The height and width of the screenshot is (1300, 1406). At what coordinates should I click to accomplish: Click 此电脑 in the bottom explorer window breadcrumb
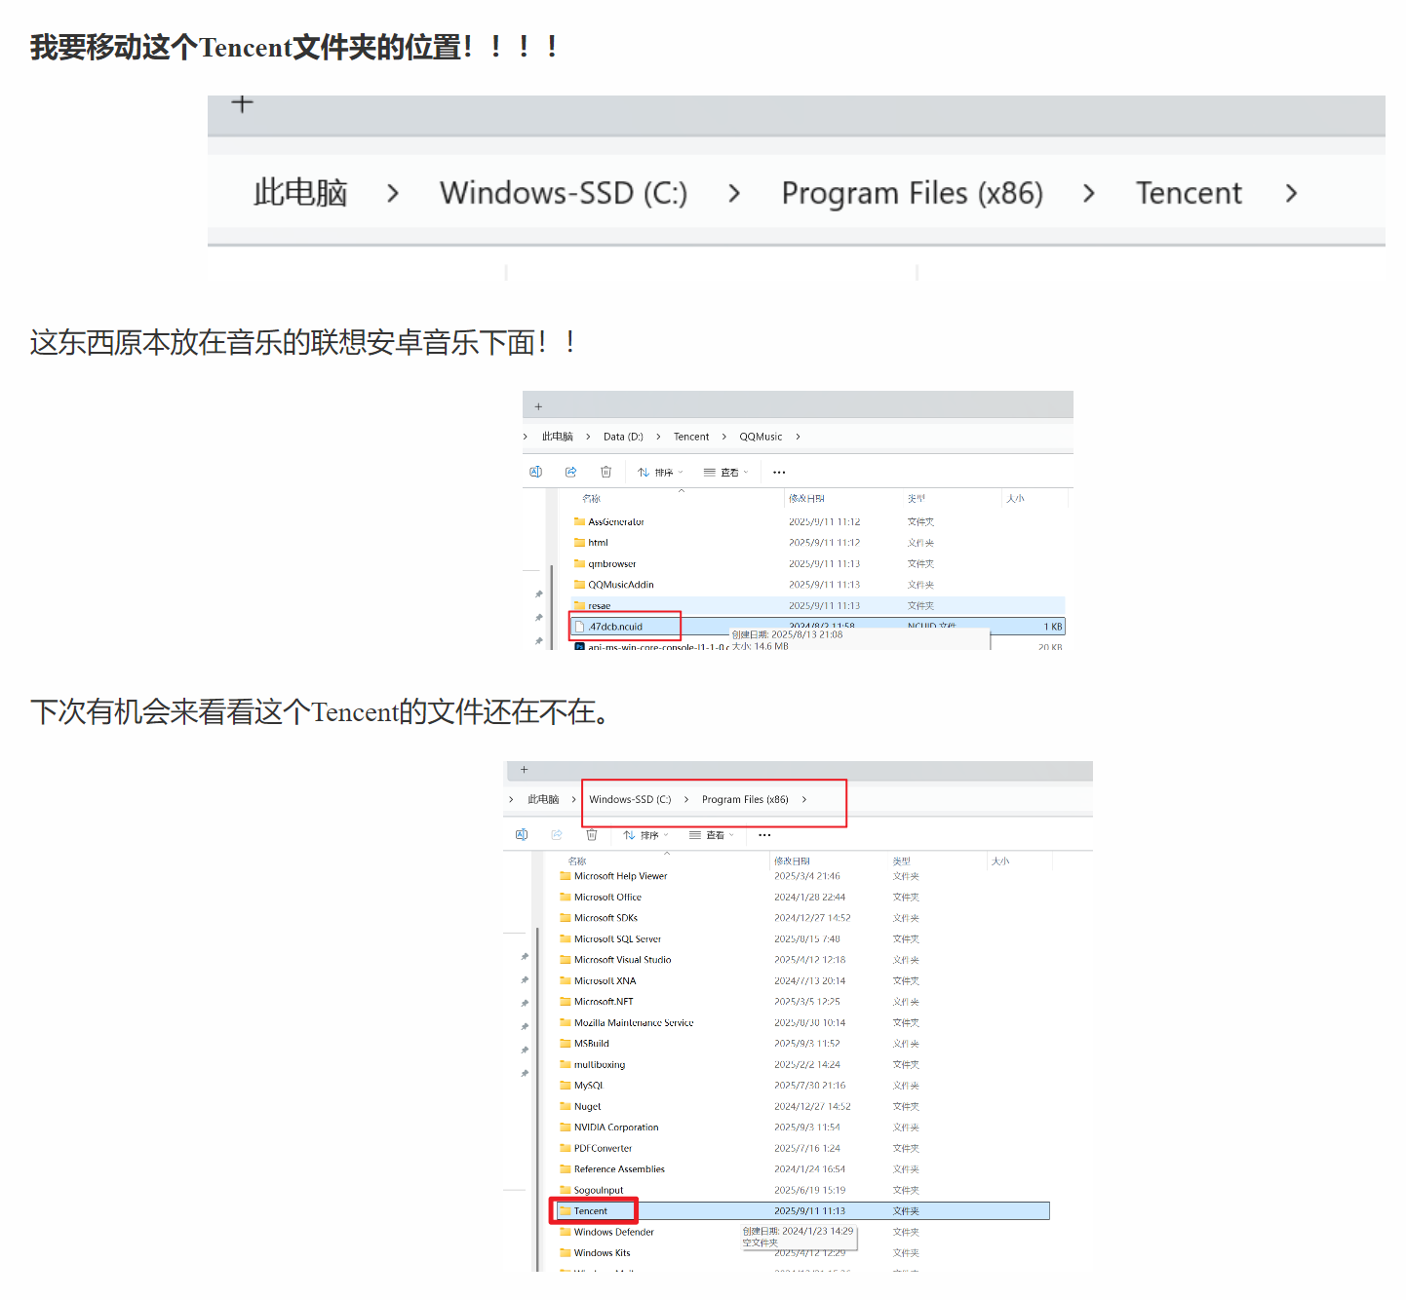(x=543, y=799)
